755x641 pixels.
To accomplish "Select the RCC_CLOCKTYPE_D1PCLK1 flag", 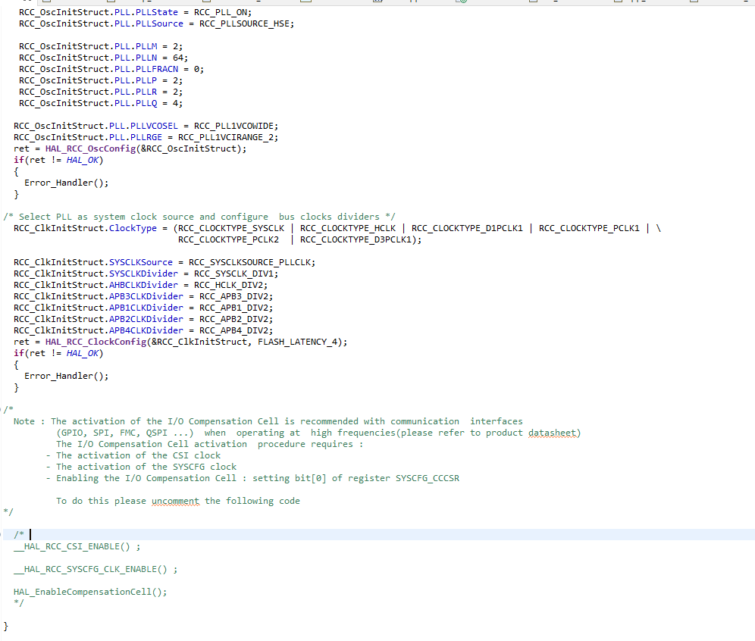I will point(467,228).
